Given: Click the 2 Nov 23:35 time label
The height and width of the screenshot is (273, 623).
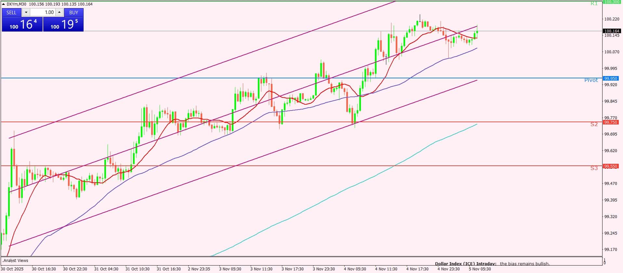Looking at the screenshot, I should 199,269.
